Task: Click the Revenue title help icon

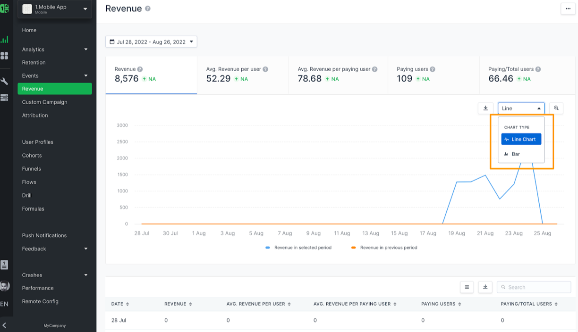Action: click(x=148, y=9)
